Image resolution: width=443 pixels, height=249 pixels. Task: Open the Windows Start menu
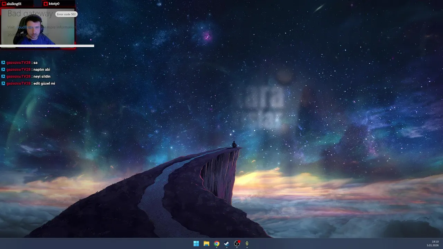[x=196, y=243]
